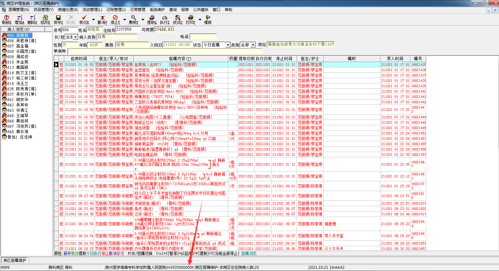Image resolution: width=499 pixels, height=271 pixels.
Task: Click the 删除 delete order icon
Action: (x=32, y=20)
